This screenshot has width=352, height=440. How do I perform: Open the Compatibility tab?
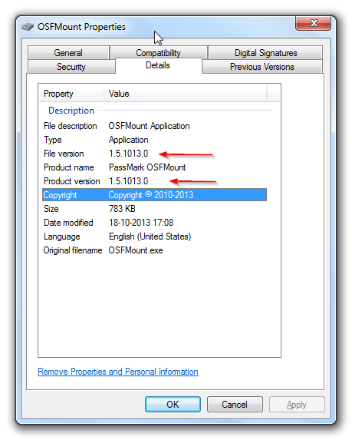click(x=158, y=53)
